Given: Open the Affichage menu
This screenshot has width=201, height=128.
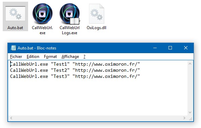Looking at the screenshot, I should (70, 57).
